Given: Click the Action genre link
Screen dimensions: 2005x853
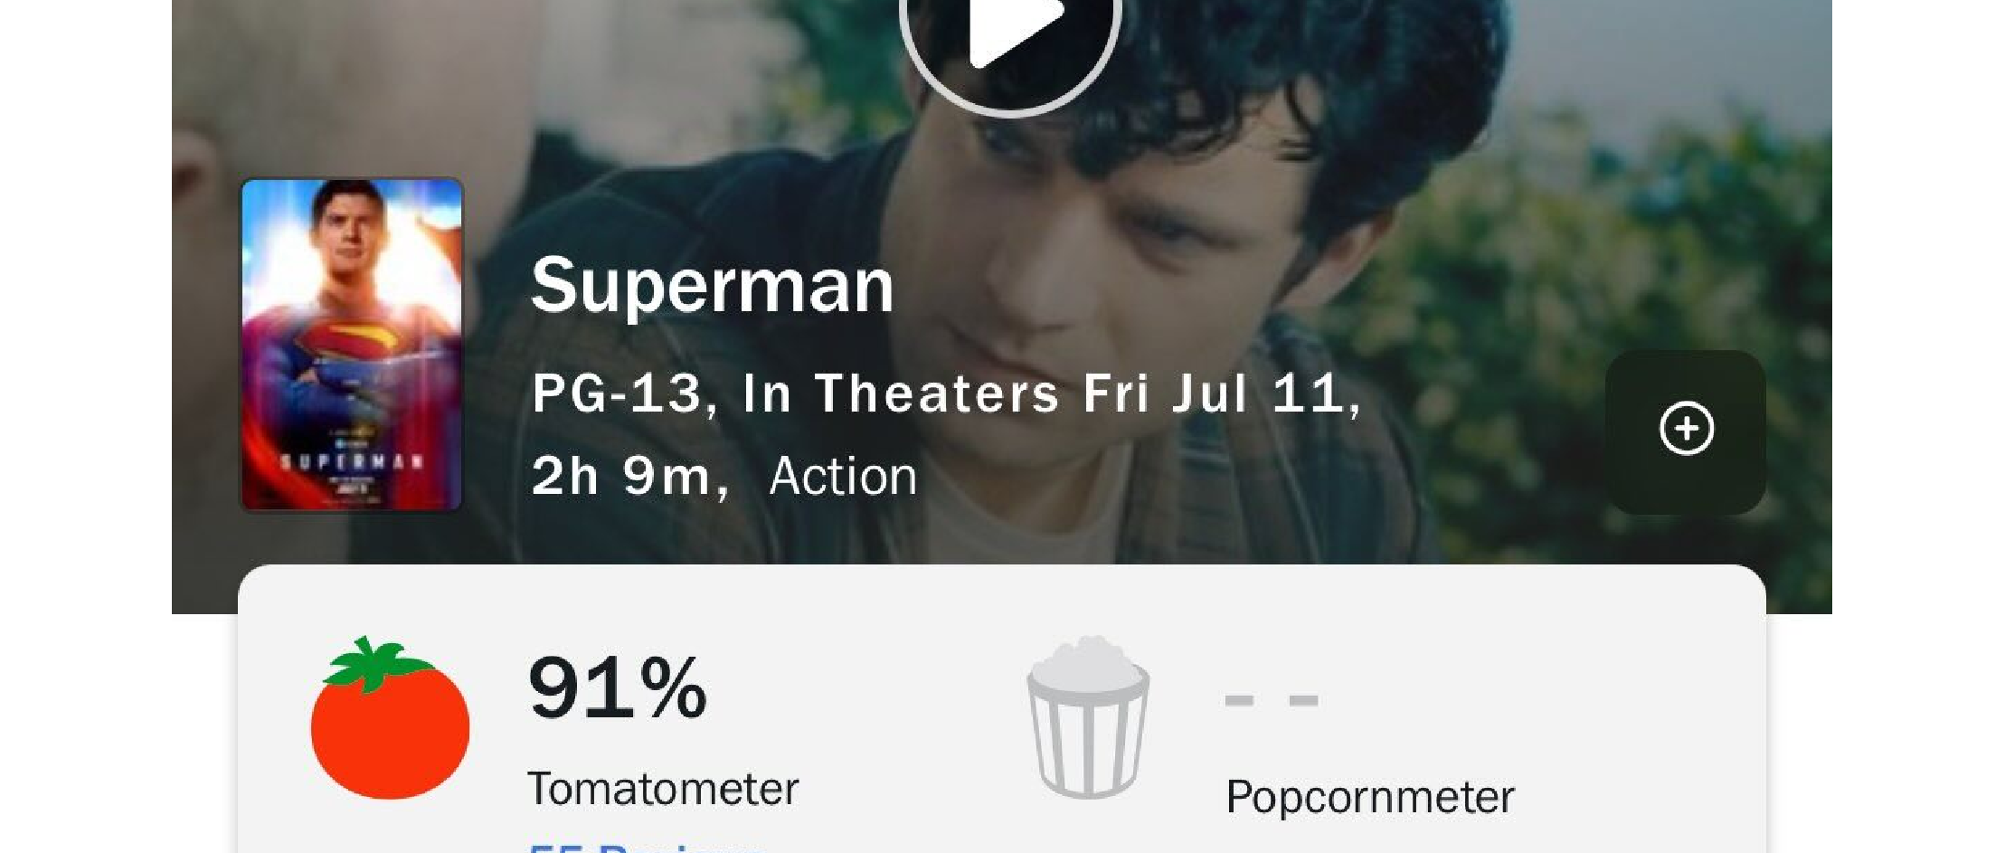Looking at the screenshot, I should pyautogui.click(x=842, y=476).
